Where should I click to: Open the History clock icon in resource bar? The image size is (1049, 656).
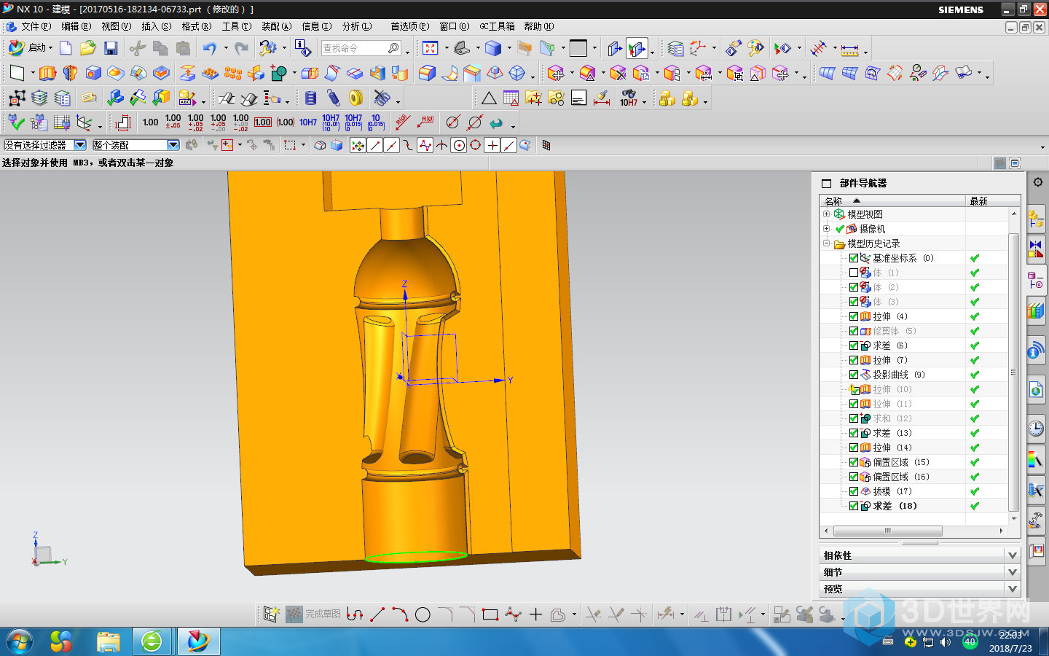[1035, 428]
